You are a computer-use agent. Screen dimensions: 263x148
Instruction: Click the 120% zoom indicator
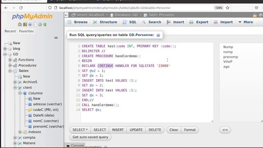[x=219, y=8]
